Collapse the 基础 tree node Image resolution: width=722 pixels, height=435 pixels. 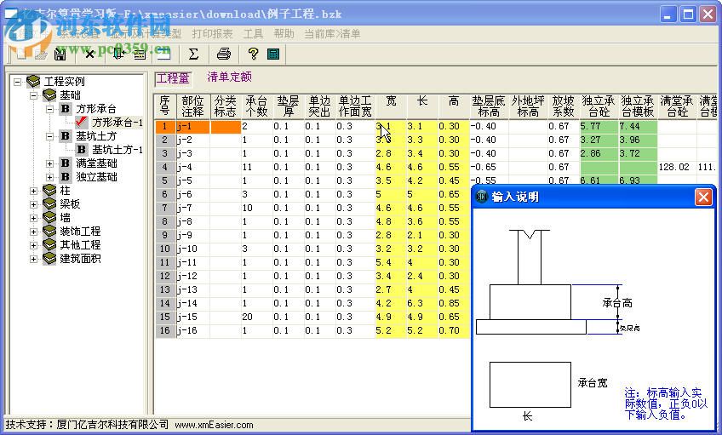pyautogui.click(x=34, y=95)
